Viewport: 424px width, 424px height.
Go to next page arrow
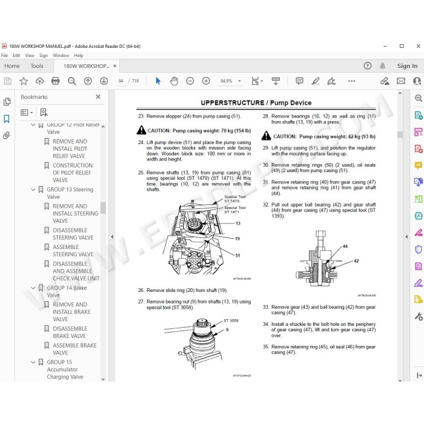tap(104, 81)
